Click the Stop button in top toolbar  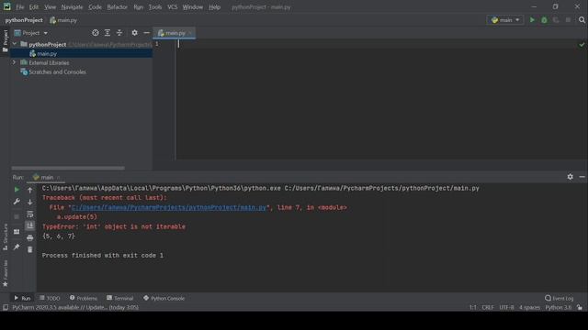coord(568,20)
